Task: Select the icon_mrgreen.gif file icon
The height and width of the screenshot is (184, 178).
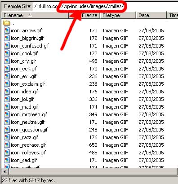Action: 7,114
